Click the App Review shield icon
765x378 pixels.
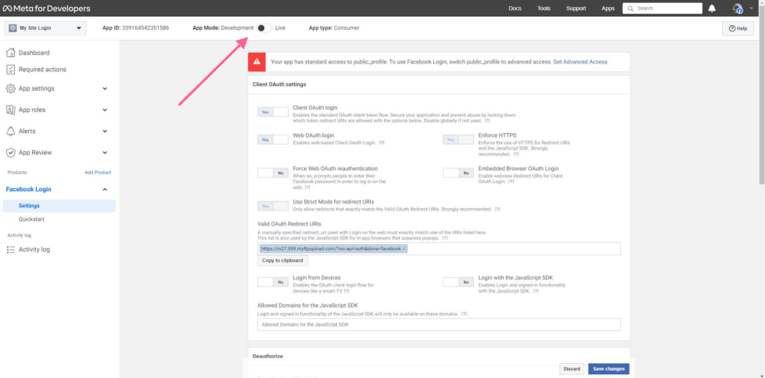10,153
